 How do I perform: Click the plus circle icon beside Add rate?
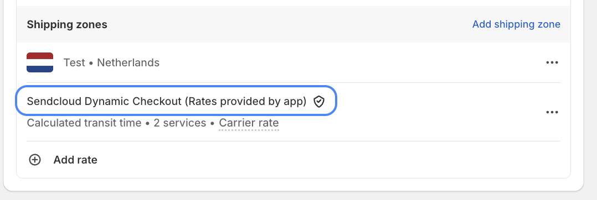tap(35, 160)
